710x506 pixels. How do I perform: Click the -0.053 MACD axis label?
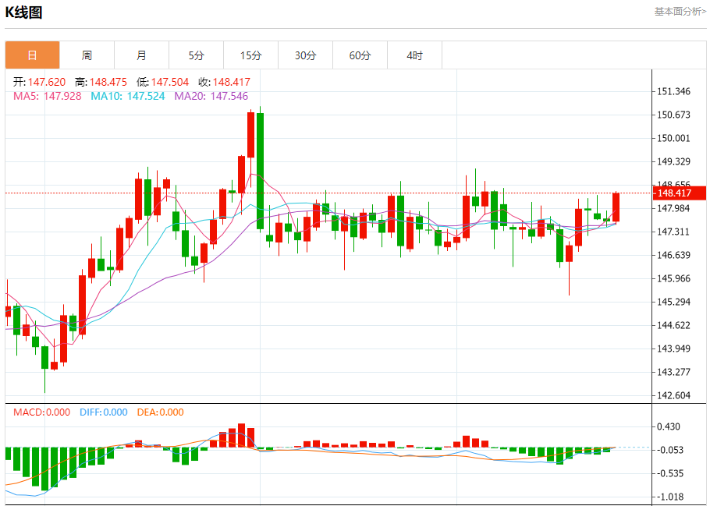pyautogui.click(x=670, y=451)
